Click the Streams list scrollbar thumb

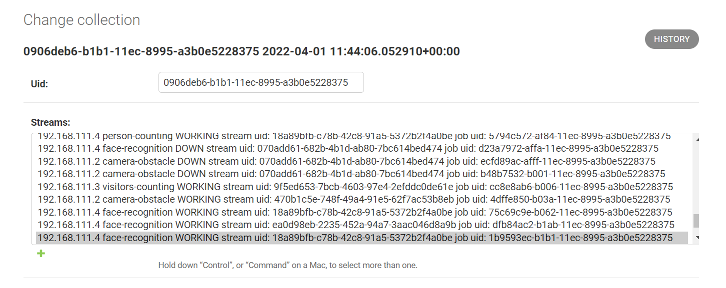coord(696,221)
